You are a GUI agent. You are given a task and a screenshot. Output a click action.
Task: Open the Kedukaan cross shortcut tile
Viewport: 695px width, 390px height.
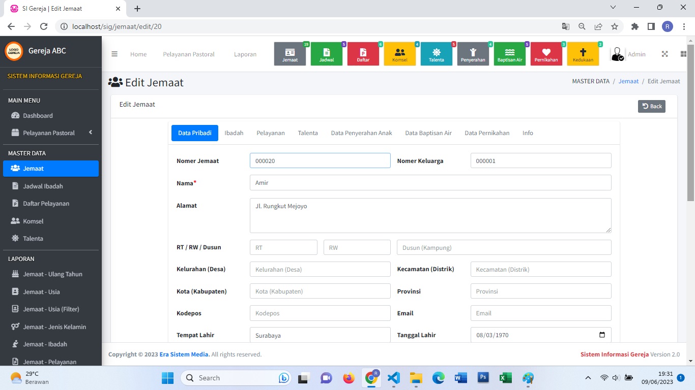click(x=583, y=54)
